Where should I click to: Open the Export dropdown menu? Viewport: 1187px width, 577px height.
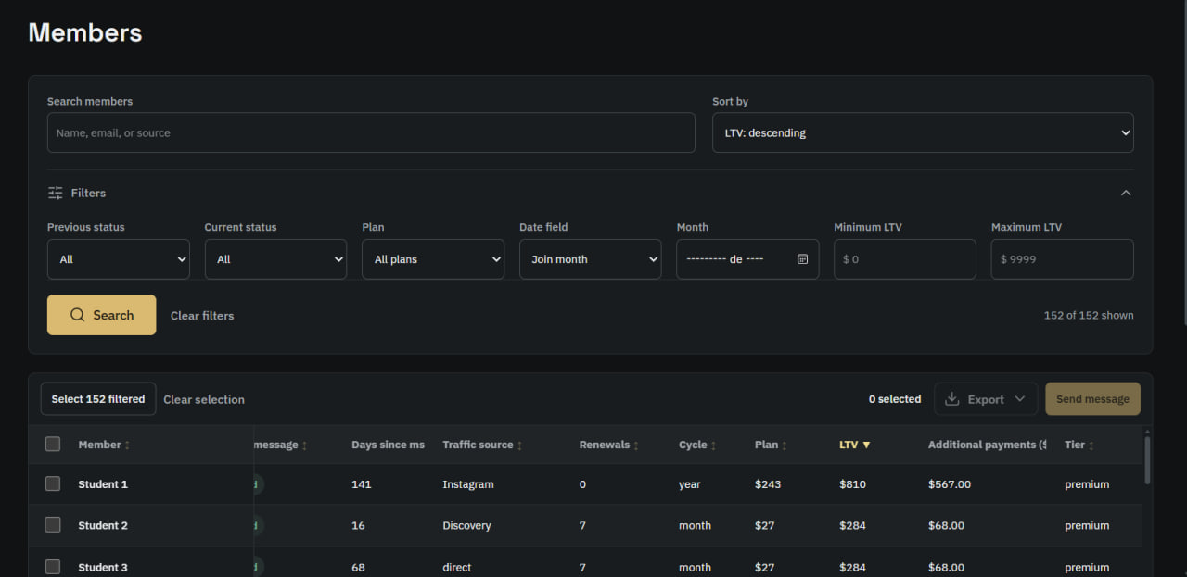click(986, 399)
